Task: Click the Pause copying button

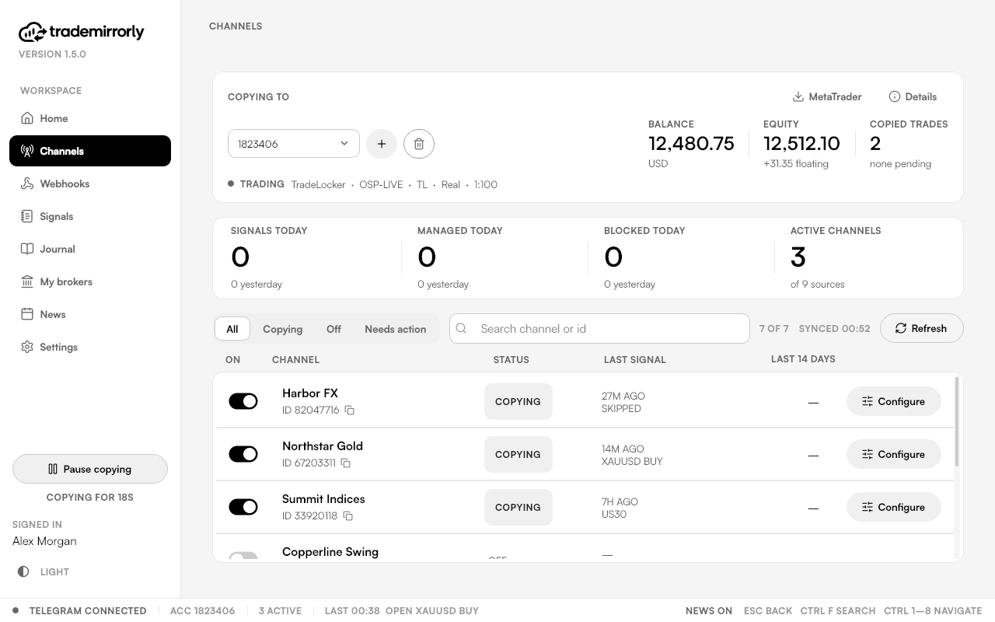Action: pos(90,469)
